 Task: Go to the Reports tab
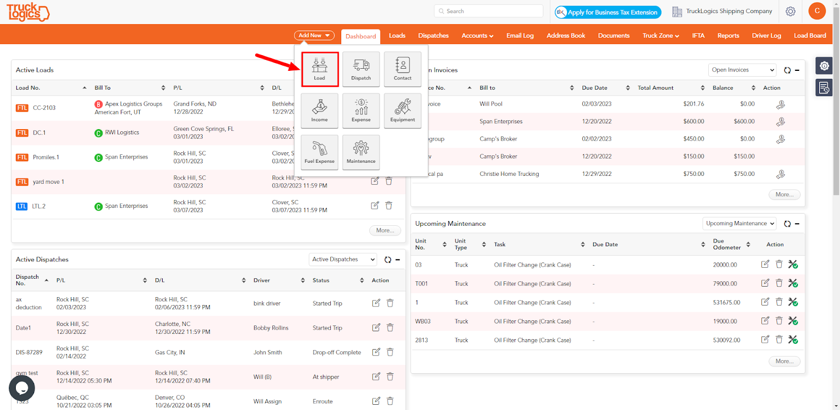point(728,36)
